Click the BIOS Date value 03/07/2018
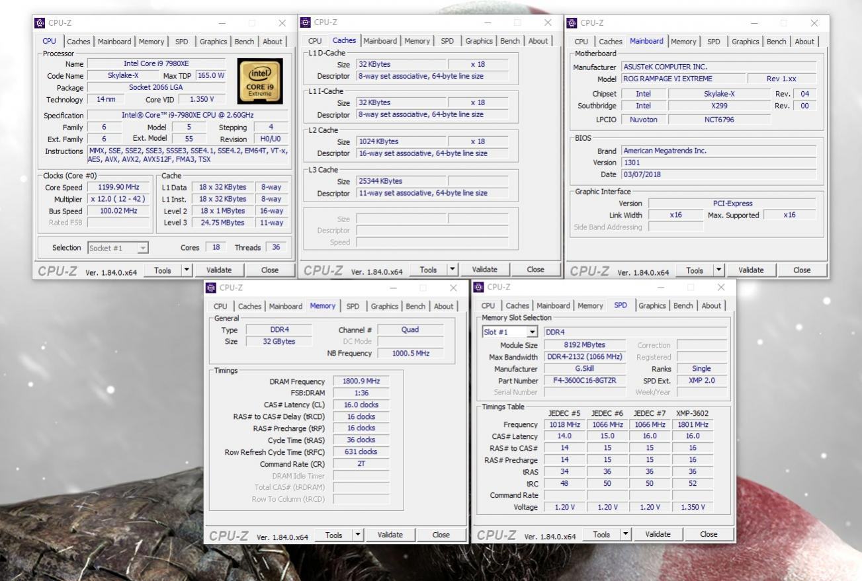This screenshot has width=862, height=581. point(719,174)
